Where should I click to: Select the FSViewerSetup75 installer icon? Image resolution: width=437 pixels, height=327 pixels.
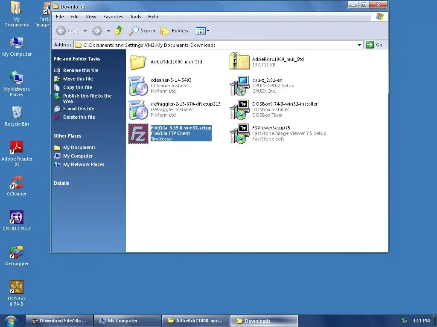point(240,134)
